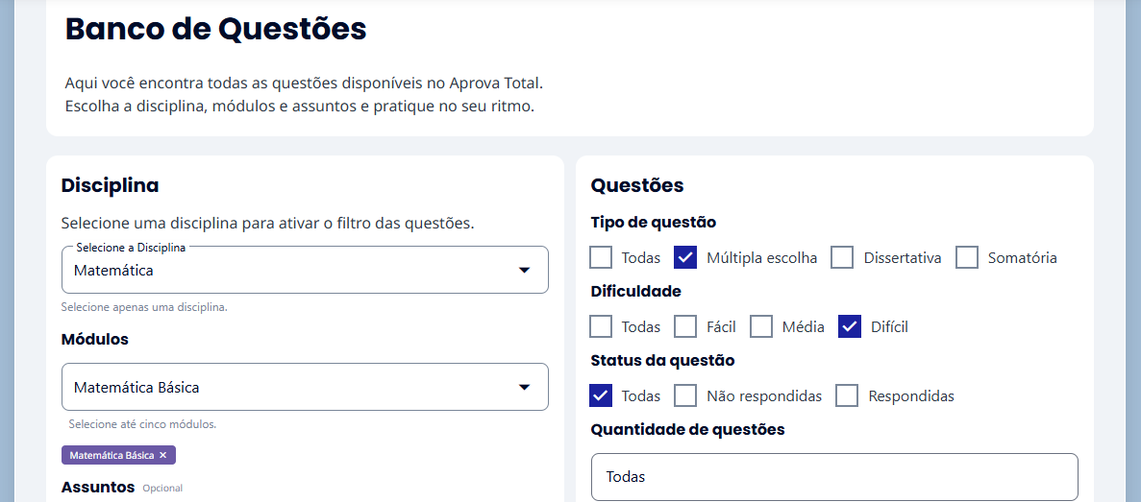Image resolution: width=1141 pixels, height=502 pixels.
Task: Click the Quantidade de questões field showing Todas
Action: tap(834, 477)
